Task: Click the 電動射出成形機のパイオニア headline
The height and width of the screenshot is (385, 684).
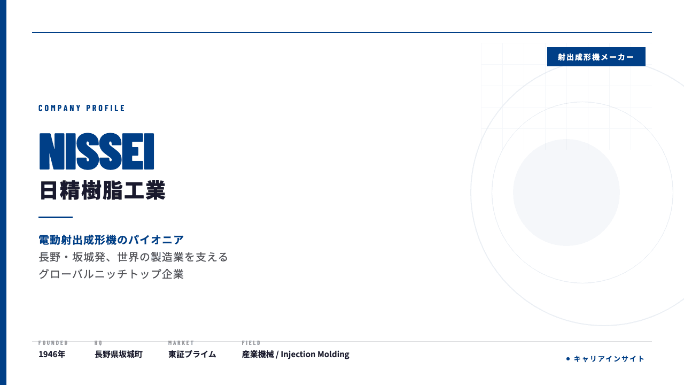Action: coord(111,240)
